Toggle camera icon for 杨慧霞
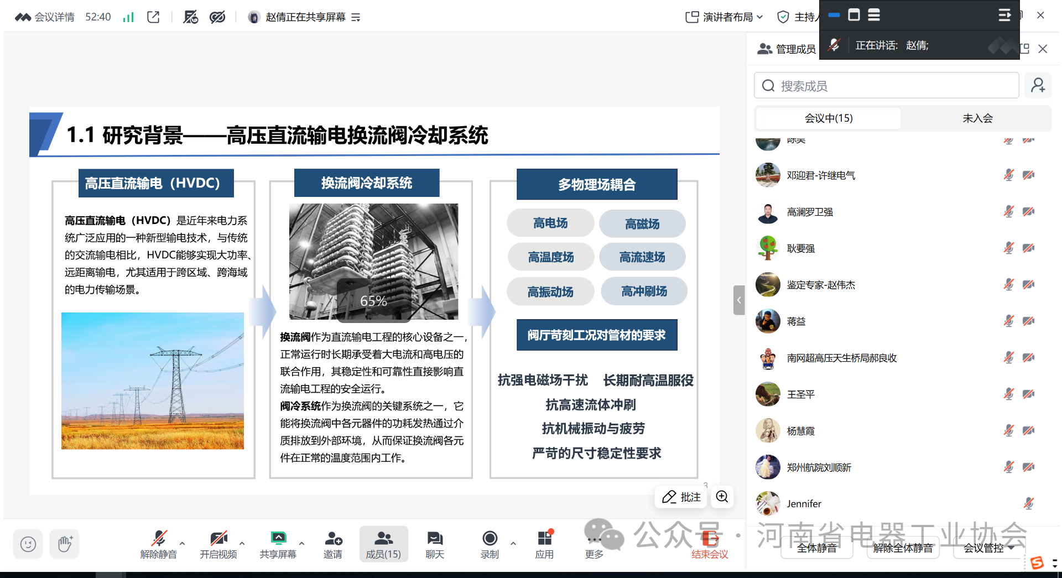 pos(1028,431)
